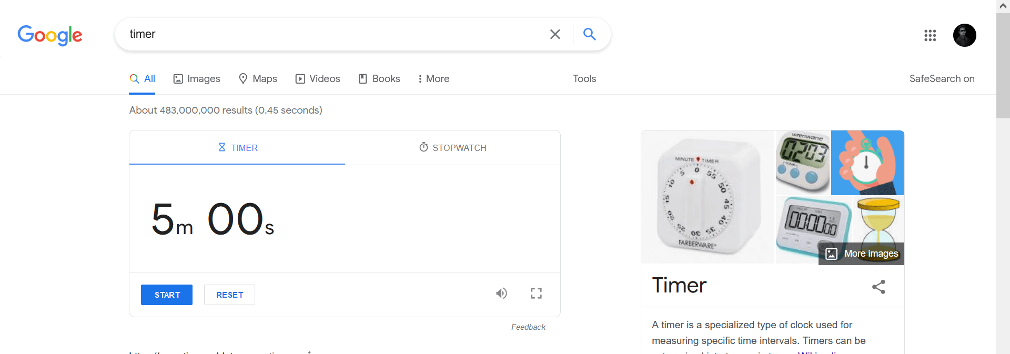
Task: Open the Google apps grid
Action: [x=930, y=35]
